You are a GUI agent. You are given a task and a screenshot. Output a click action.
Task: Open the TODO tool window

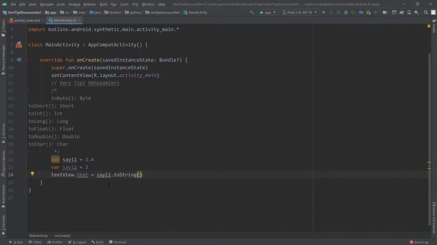pos(36,242)
